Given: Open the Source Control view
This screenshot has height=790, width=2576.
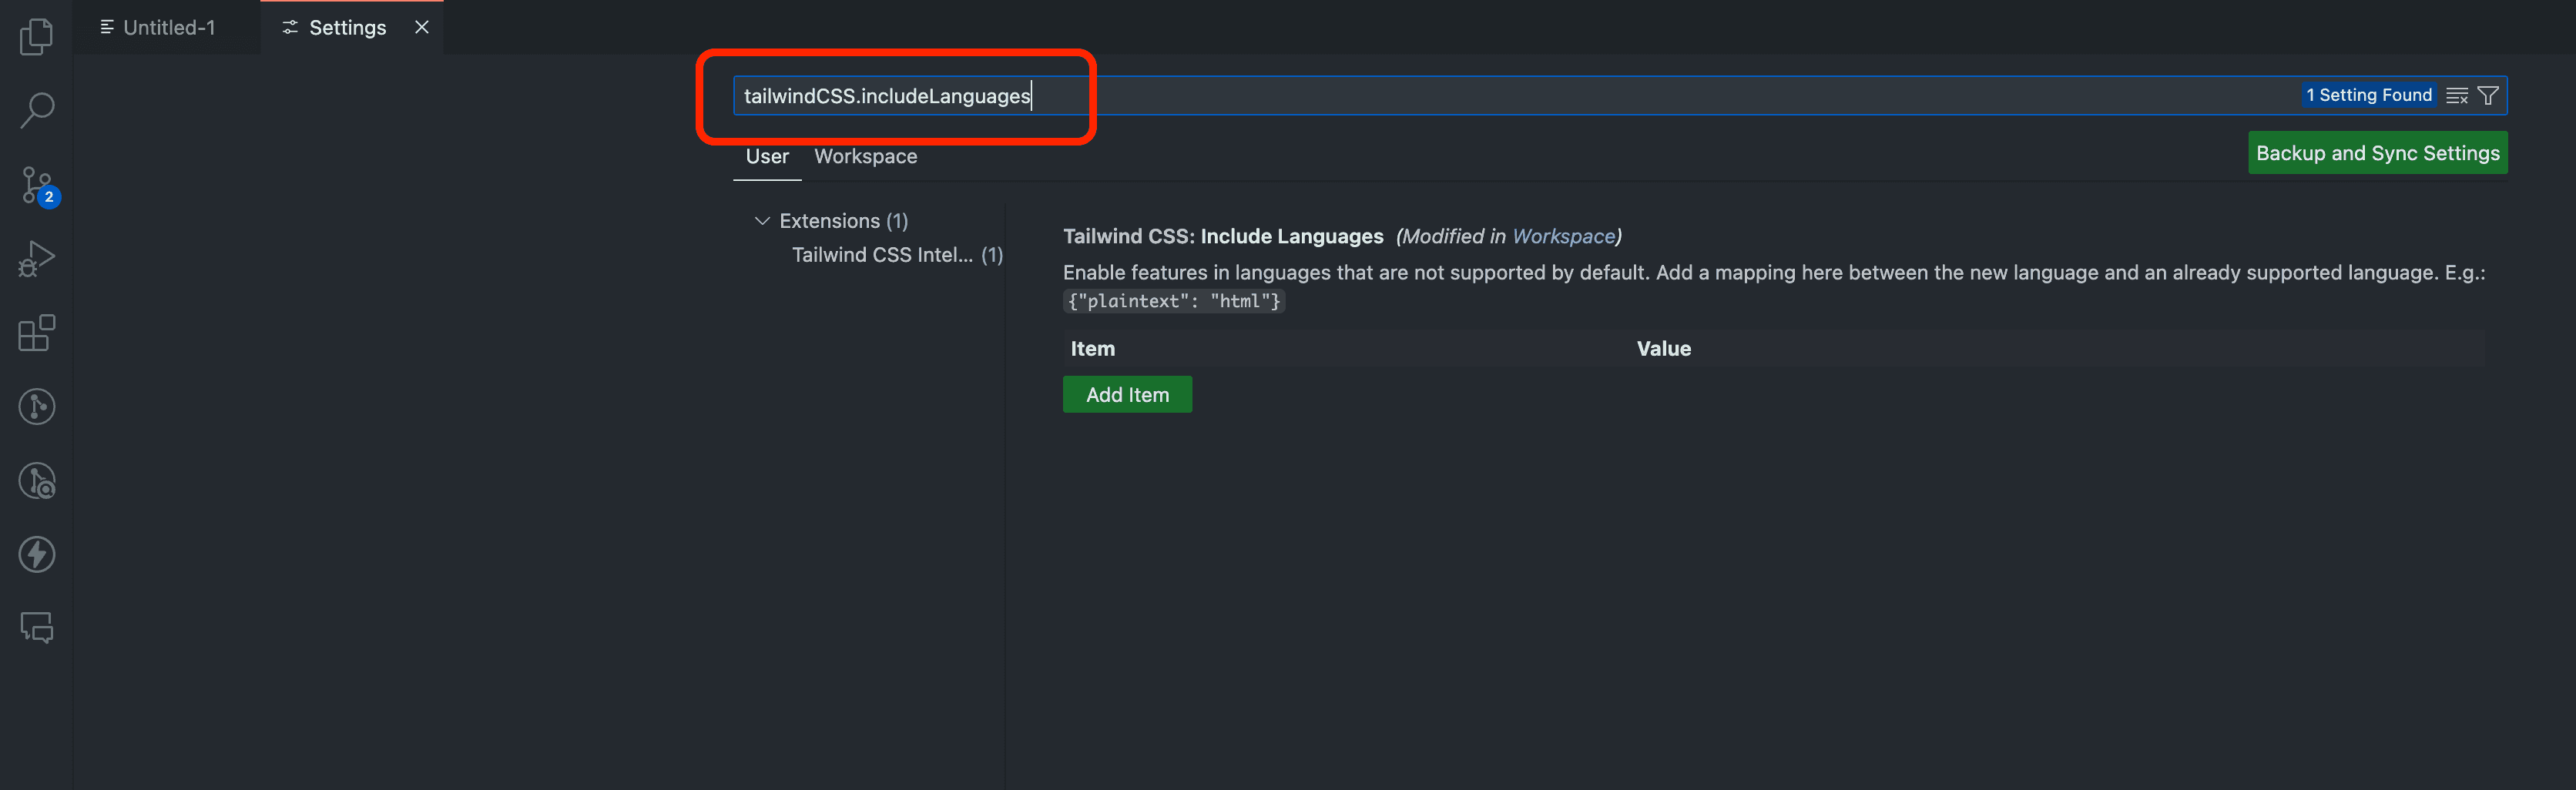Looking at the screenshot, I should pyautogui.click(x=36, y=184).
